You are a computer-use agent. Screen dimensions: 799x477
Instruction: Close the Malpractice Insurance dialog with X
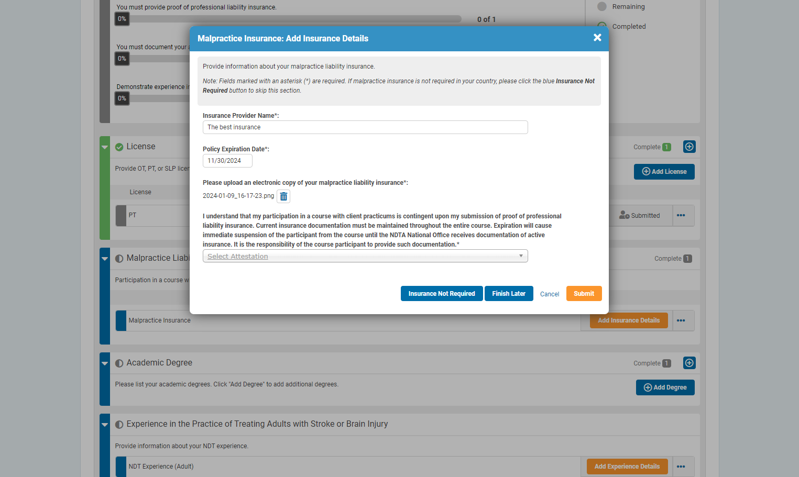pyautogui.click(x=597, y=38)
